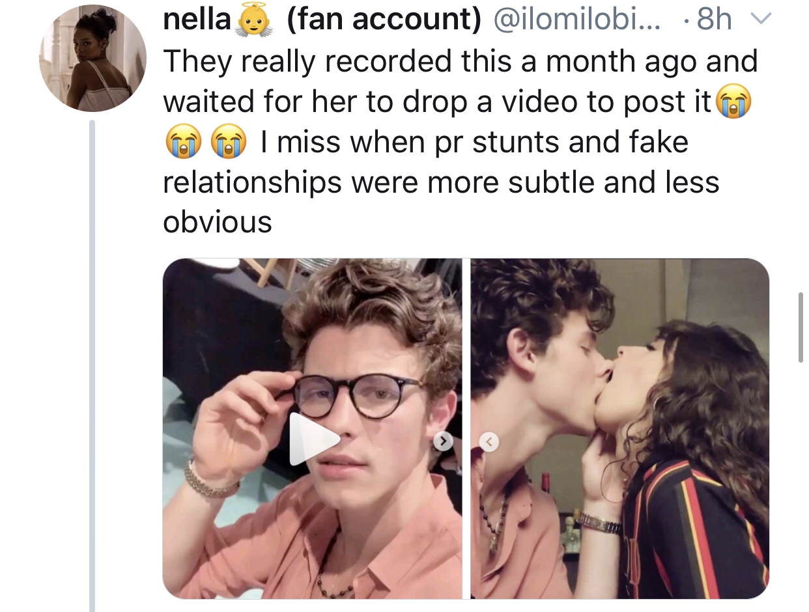Click the word "obvious" in the tweet

[x=217, y=222]
